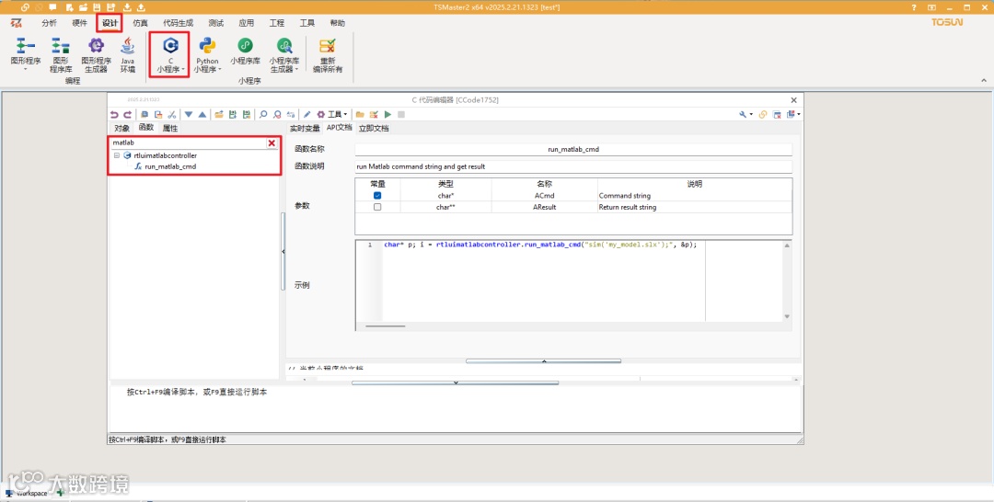Viewport: 994px width, 502px height.
Task: Open the 帮助 ribbon tab
Action: click(x=337, y=23)
